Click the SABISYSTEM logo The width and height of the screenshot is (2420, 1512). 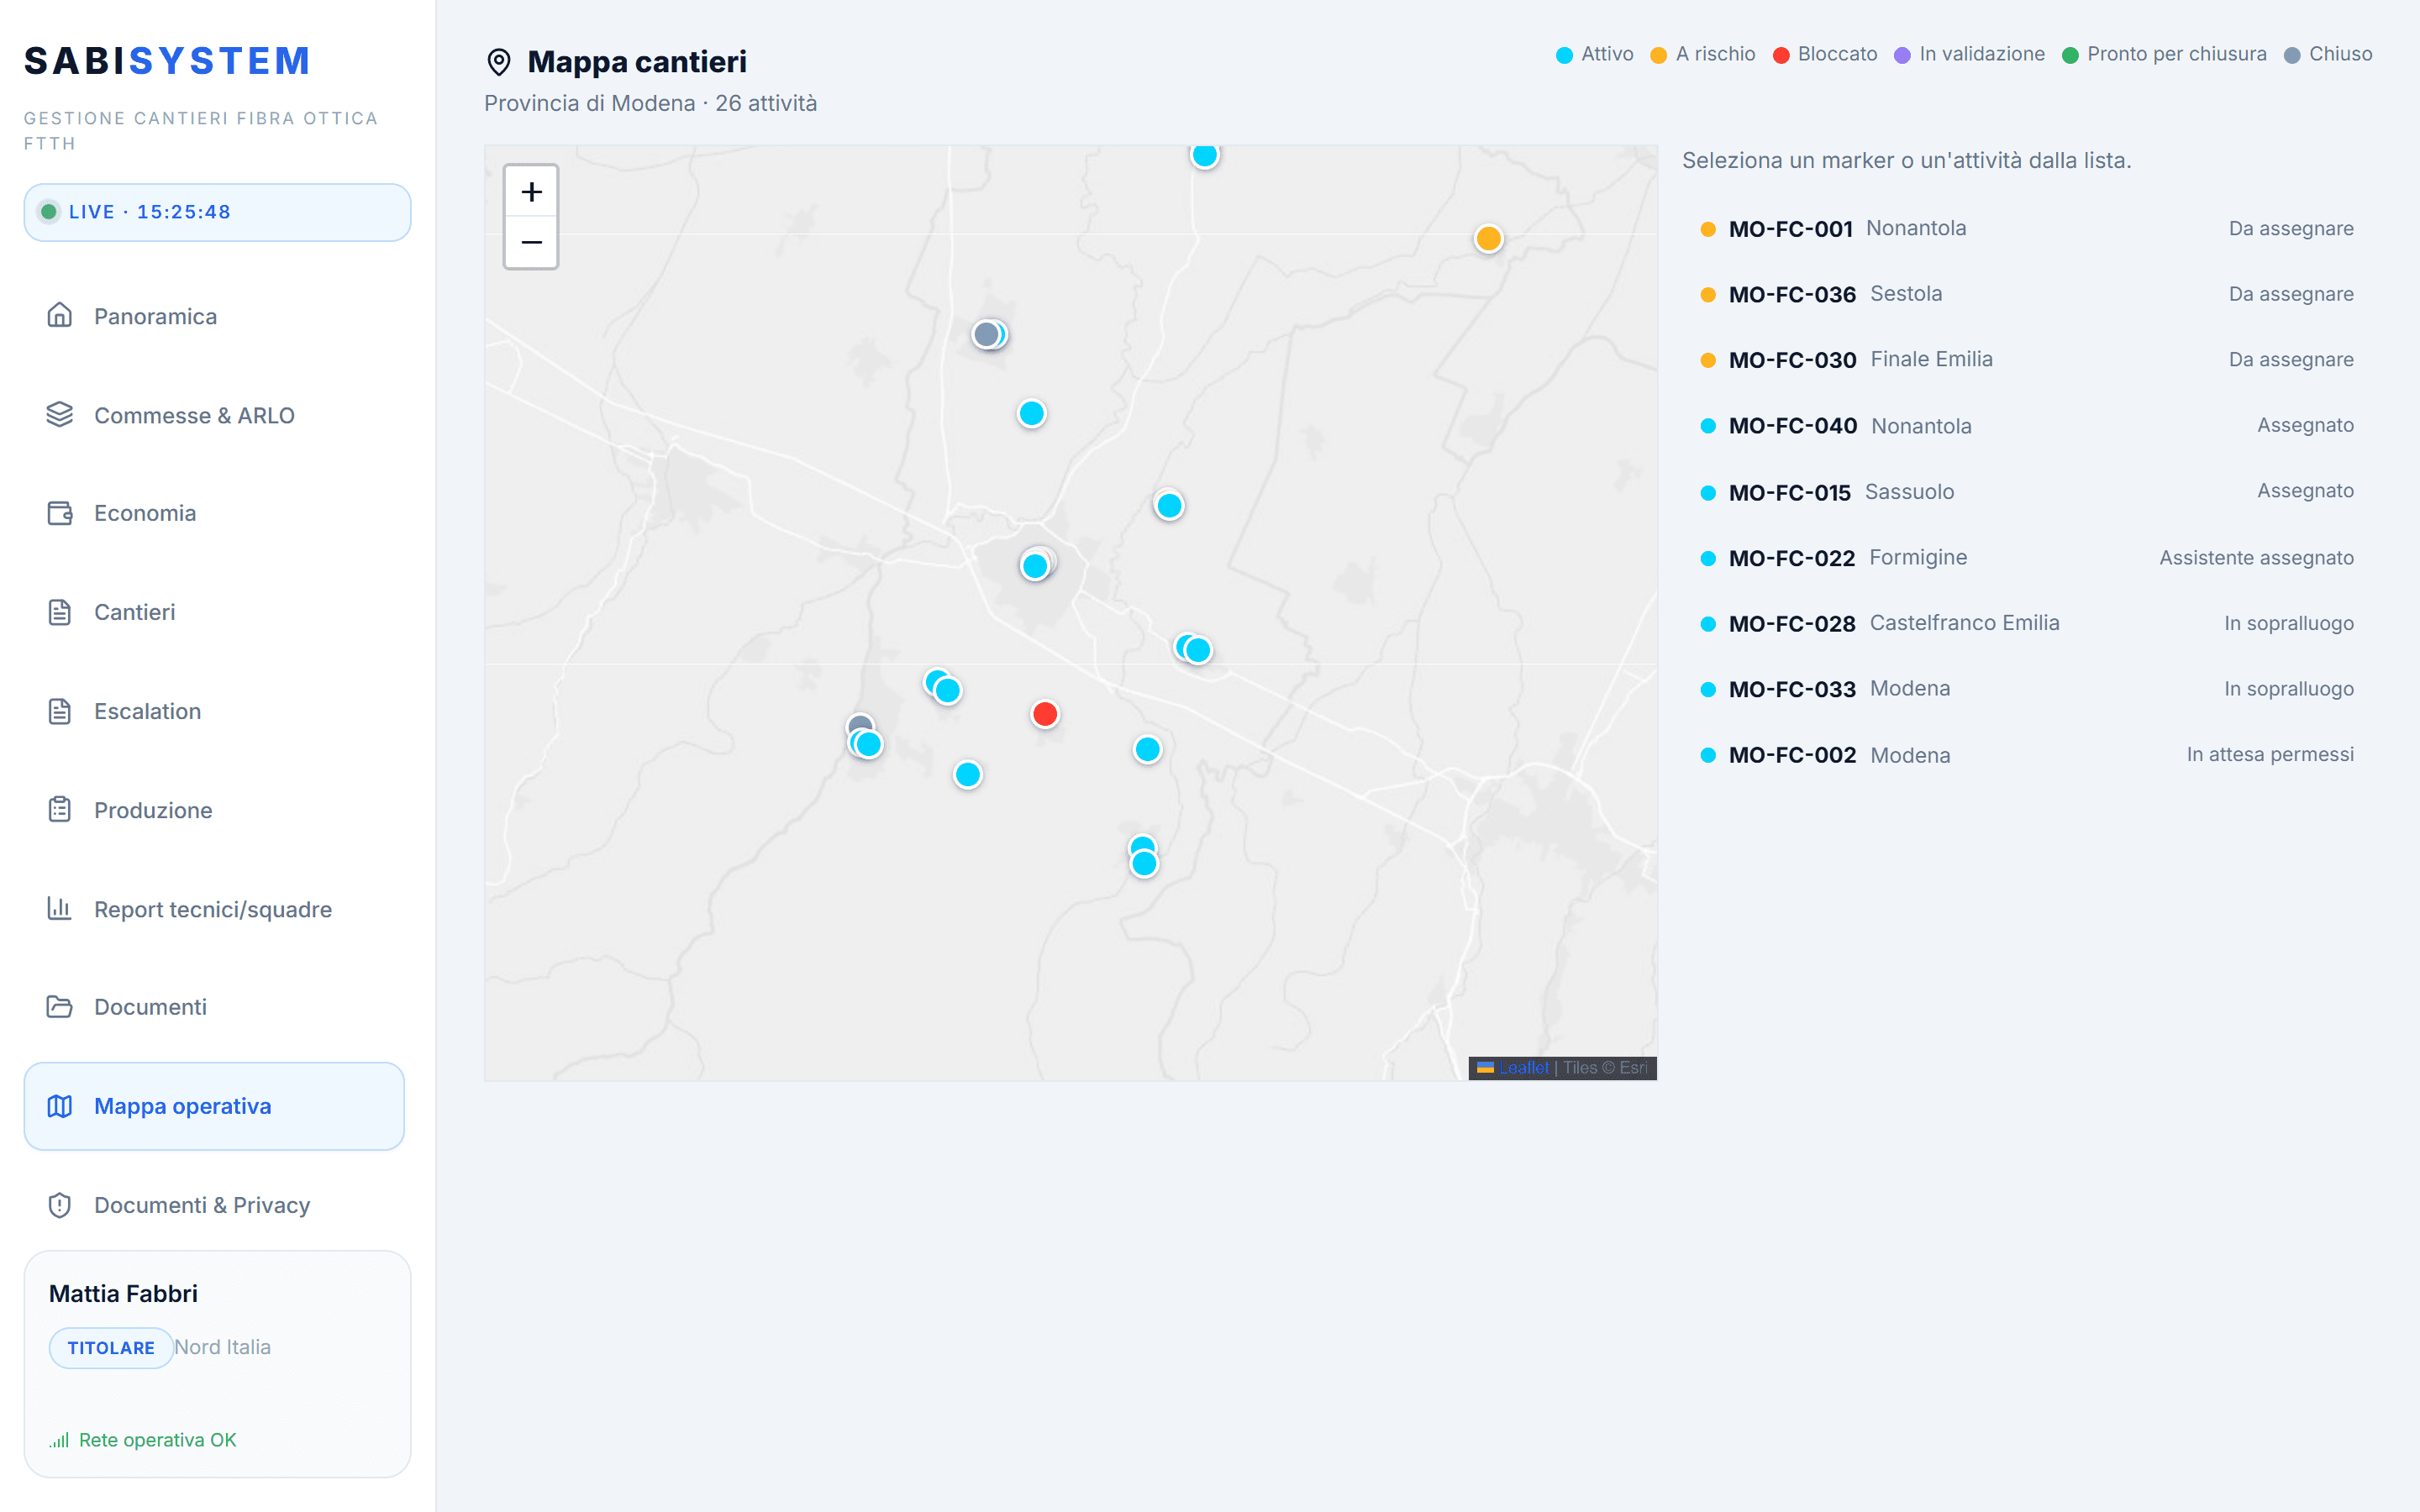pos(167,61)
